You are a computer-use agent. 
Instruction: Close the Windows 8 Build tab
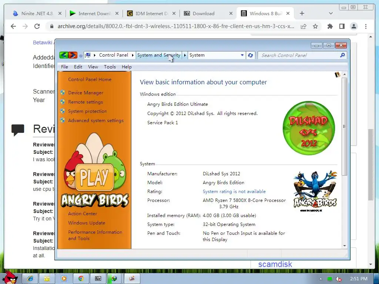[x=288, y=14]
